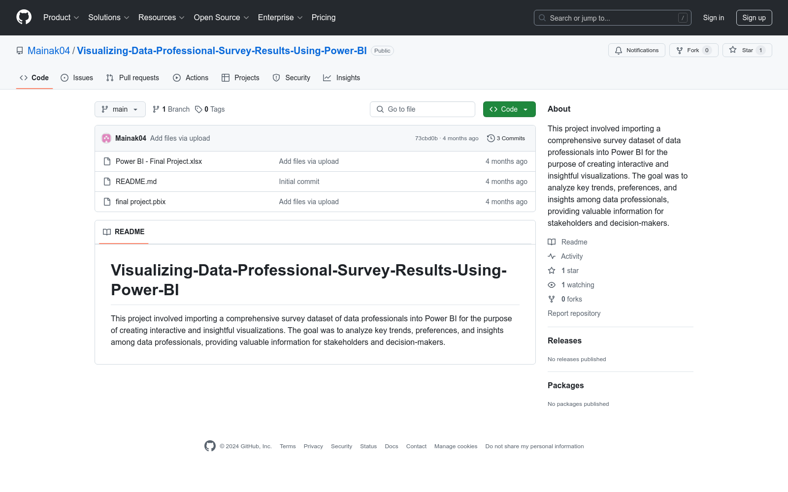Click the Readme link in About sidebar
This screenshot has width=788, height=492.
(x=567, y=242)
